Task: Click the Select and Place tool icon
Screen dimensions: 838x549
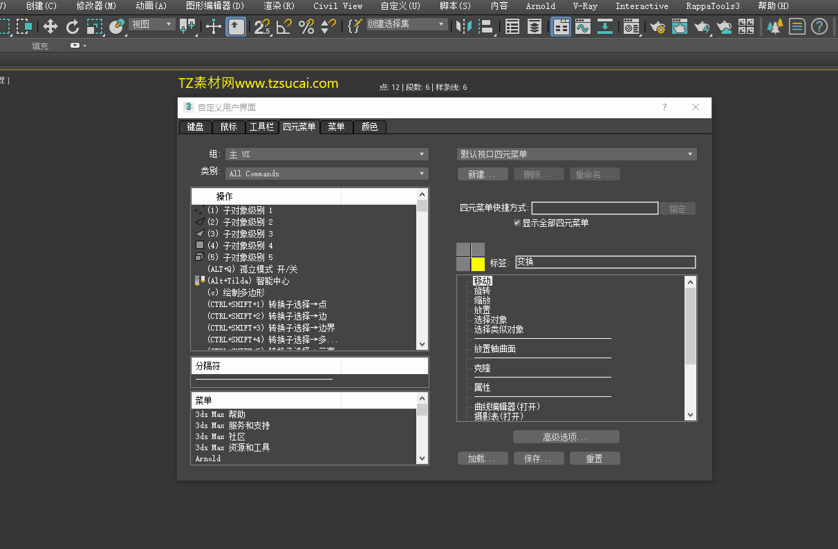Action: (x=117, y=27)
